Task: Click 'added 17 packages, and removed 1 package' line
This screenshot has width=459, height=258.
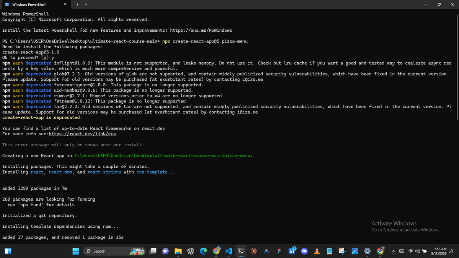Action: coord(63,237)
